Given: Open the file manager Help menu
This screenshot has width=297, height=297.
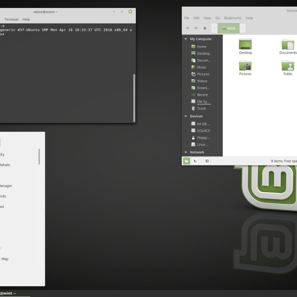Looking at the screenshot, I should pos(249,18).
